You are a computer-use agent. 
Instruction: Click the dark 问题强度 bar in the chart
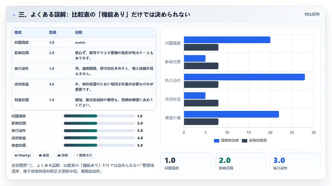pos(201,47)
